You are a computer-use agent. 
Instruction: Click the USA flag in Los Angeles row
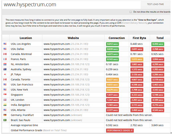pos(5,44)
